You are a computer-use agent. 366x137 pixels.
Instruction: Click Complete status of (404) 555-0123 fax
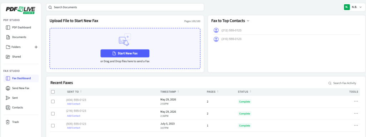(244, 102)
